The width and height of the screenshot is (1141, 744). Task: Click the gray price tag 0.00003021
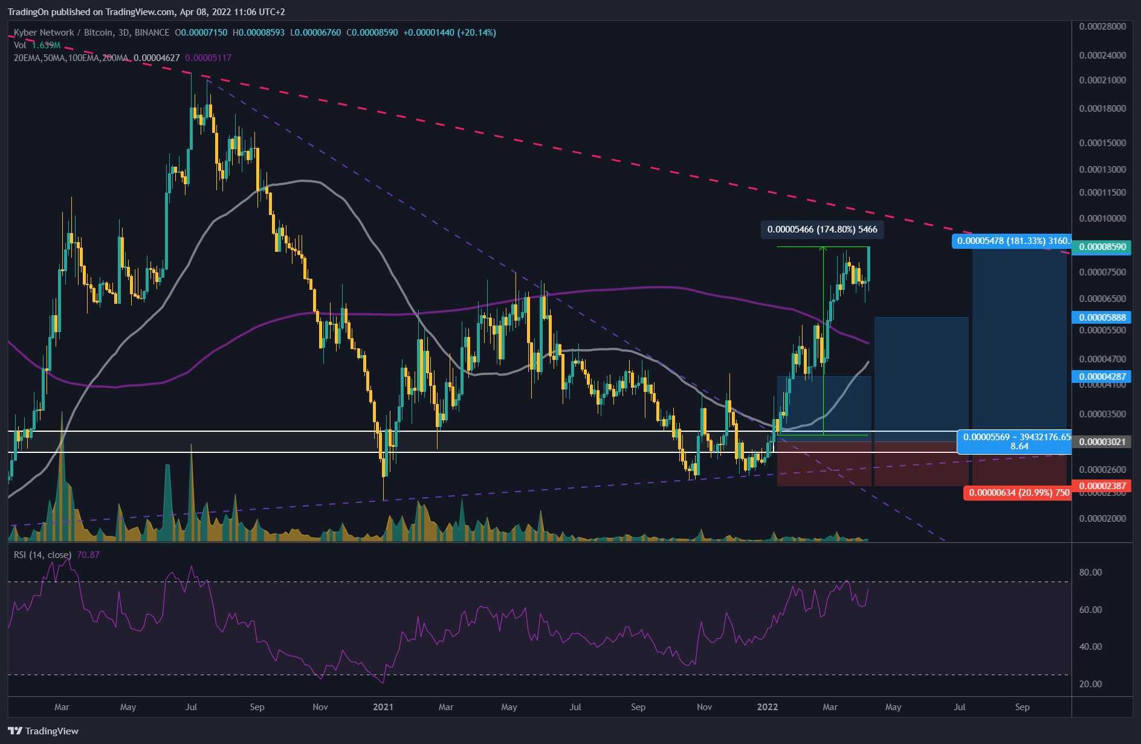tap(1102, 441)
